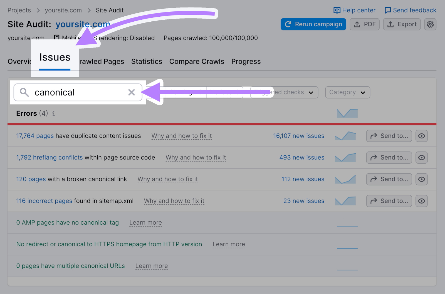Open site audit settings via gear icon
445x294 pixels.
430,24
